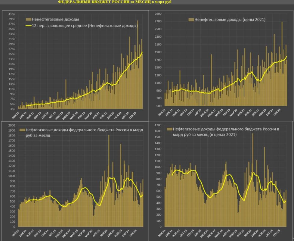The image size is (294, 241).
Task: Select legend text 'Ненефтегазовые доходы (цены 2021)'
Action: 230,20
